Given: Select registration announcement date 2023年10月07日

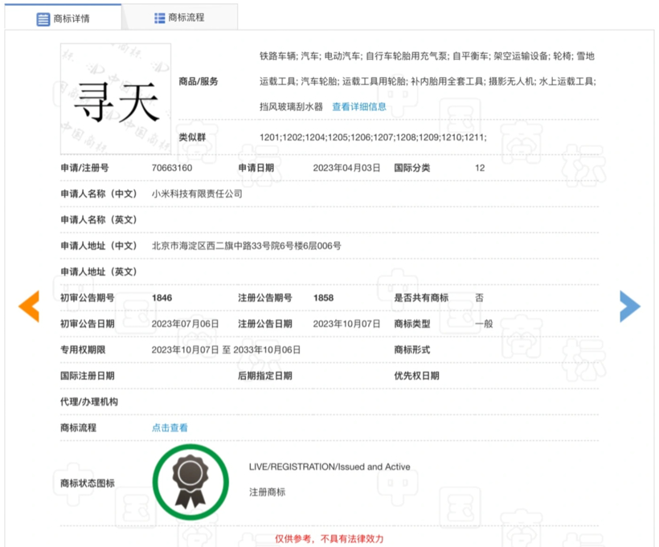Looking at the screenshot, I should (346, 324).
